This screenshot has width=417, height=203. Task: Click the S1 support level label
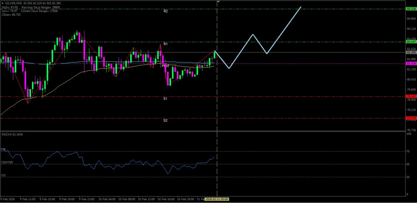click(165, 98)
